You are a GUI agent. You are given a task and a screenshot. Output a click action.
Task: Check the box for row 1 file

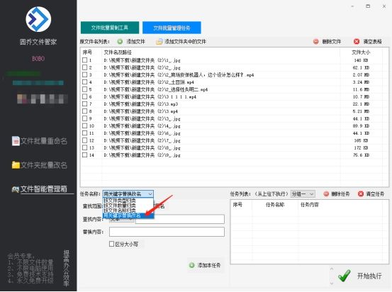pyautogui.click(x=85, y=60)
